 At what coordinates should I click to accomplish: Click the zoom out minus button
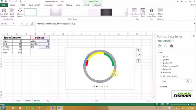coord(172,104)
